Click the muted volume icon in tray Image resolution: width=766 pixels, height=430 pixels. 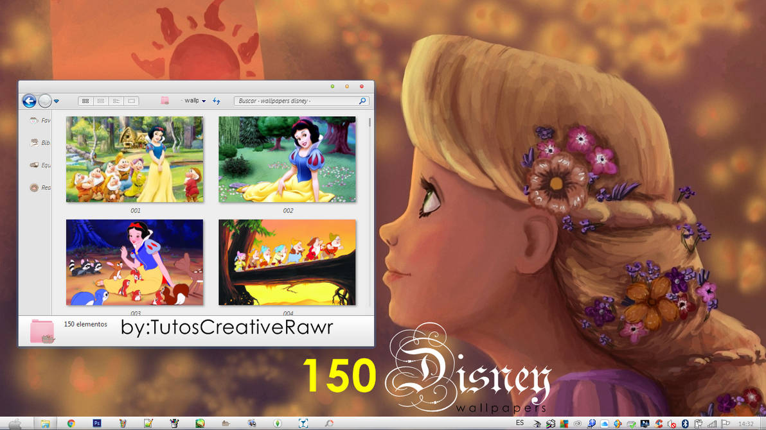coord(672,424)
